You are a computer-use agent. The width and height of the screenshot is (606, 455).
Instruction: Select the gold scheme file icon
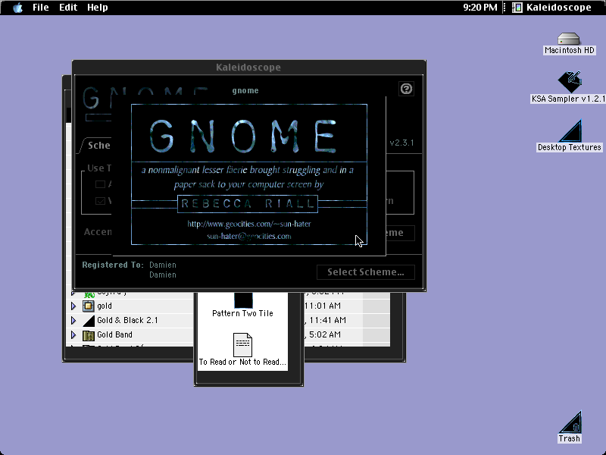[x=89, y=306]
